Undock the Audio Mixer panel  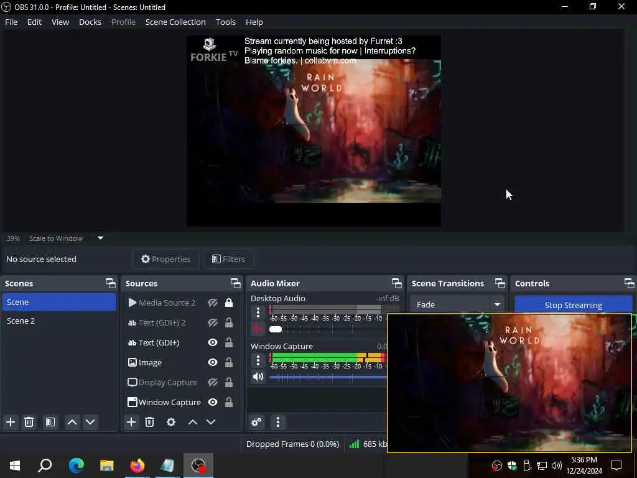click(x=397, y=283)
